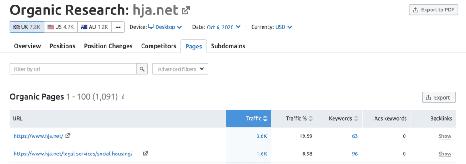Click the Backlinks column header
This screenshot has width=466, height=164.
point(433,118)
